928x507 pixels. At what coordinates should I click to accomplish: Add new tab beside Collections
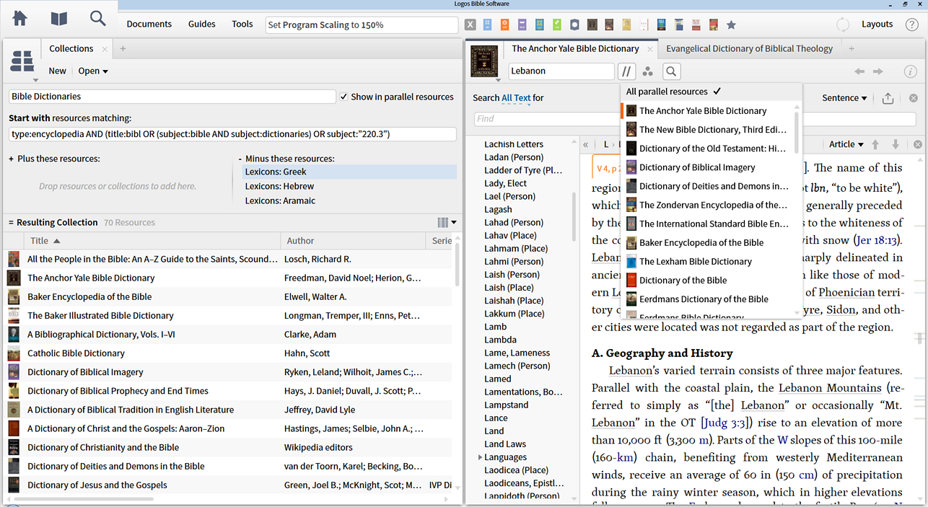(123, 48)
